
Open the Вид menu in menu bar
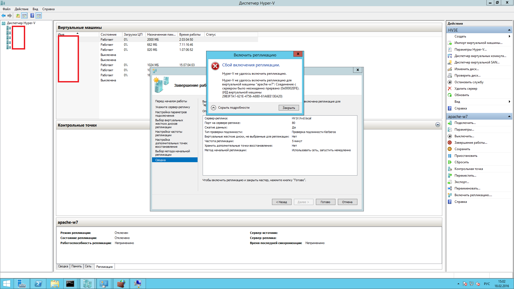[35, 9]
